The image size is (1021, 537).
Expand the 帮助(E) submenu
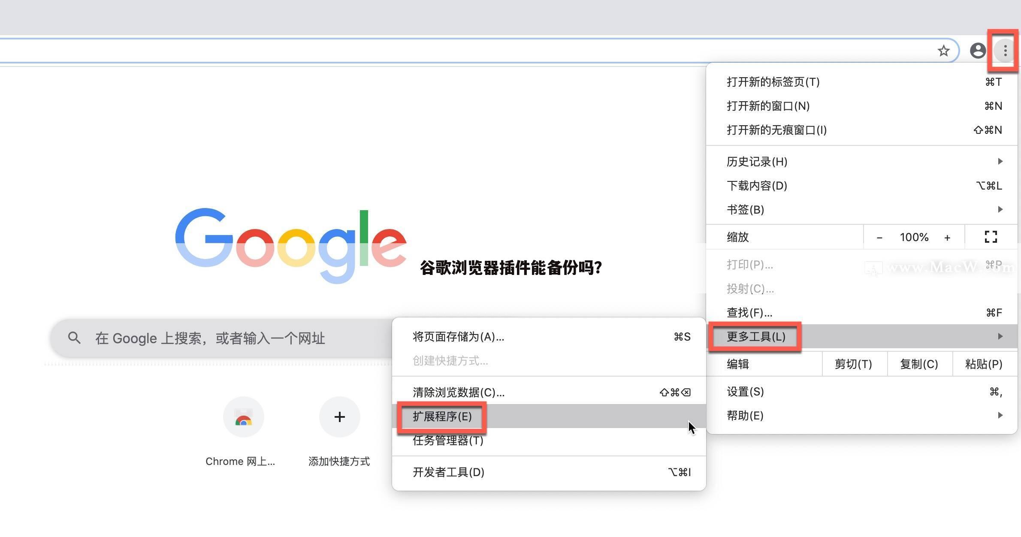coord(862,416)
